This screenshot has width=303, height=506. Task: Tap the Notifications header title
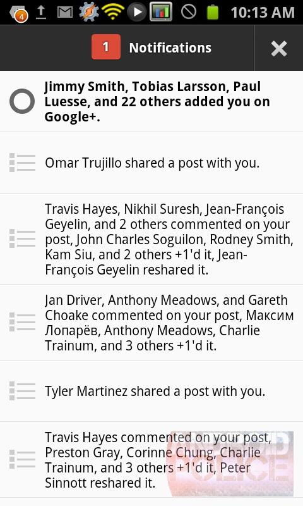click(x=170, y=48)
